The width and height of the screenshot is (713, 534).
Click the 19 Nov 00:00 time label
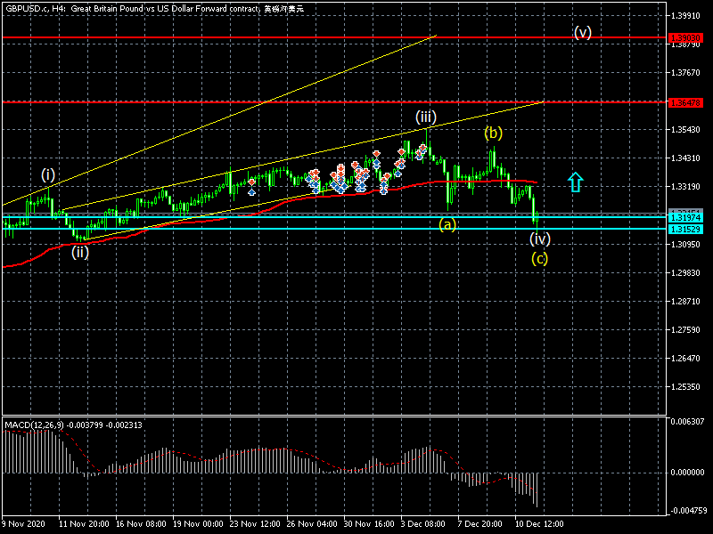198,523
